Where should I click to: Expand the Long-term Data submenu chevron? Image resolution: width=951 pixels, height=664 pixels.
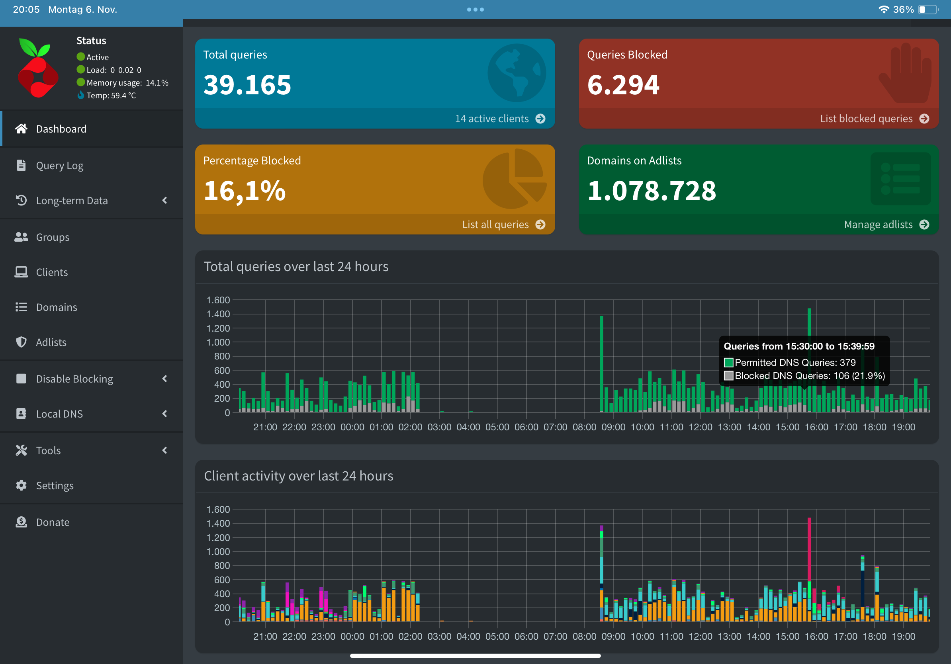tap(164, 200)
